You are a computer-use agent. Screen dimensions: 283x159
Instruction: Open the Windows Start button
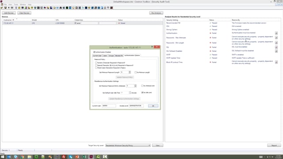[x=3, y=157]
